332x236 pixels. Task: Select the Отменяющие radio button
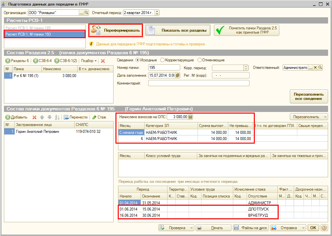(199, 60)
